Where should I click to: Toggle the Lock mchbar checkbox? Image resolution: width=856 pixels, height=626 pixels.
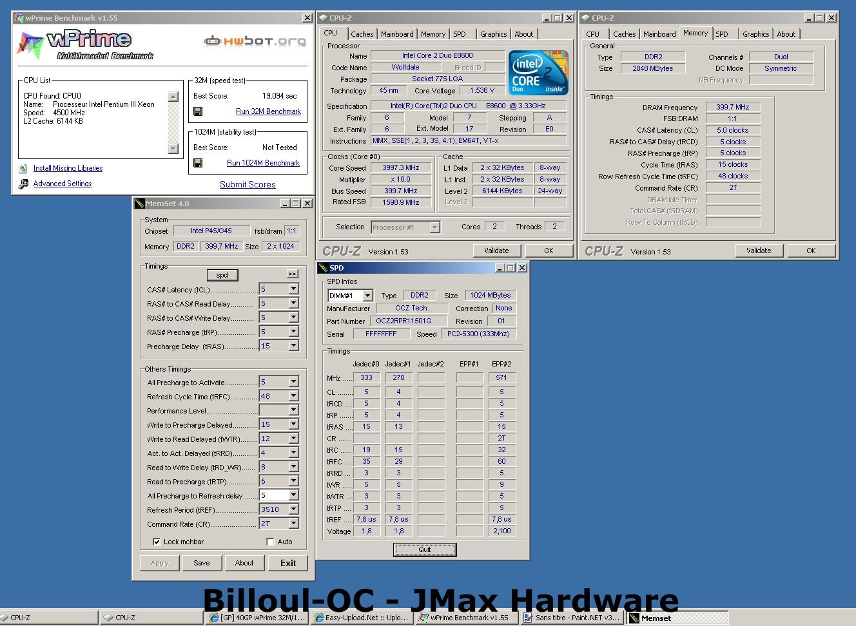157,542
